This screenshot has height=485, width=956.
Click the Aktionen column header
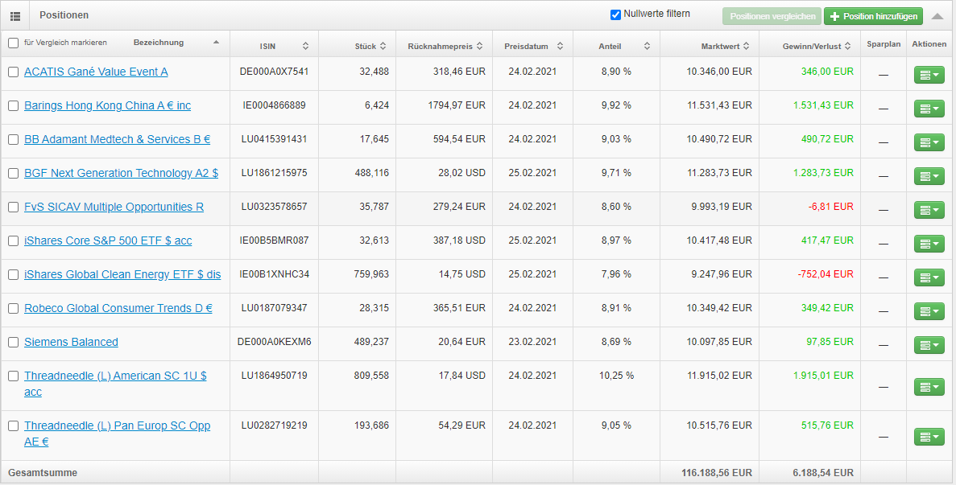coord(929,44)
